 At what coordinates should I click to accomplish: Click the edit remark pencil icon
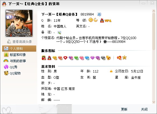59,32
